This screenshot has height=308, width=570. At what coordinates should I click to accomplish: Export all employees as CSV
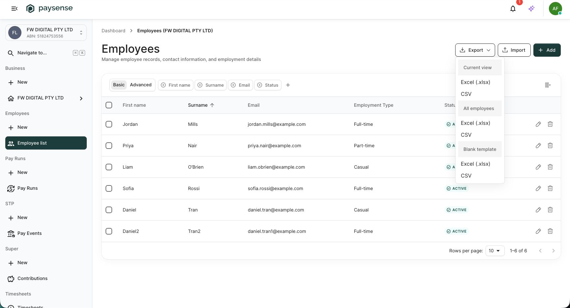tap(480, 135)
